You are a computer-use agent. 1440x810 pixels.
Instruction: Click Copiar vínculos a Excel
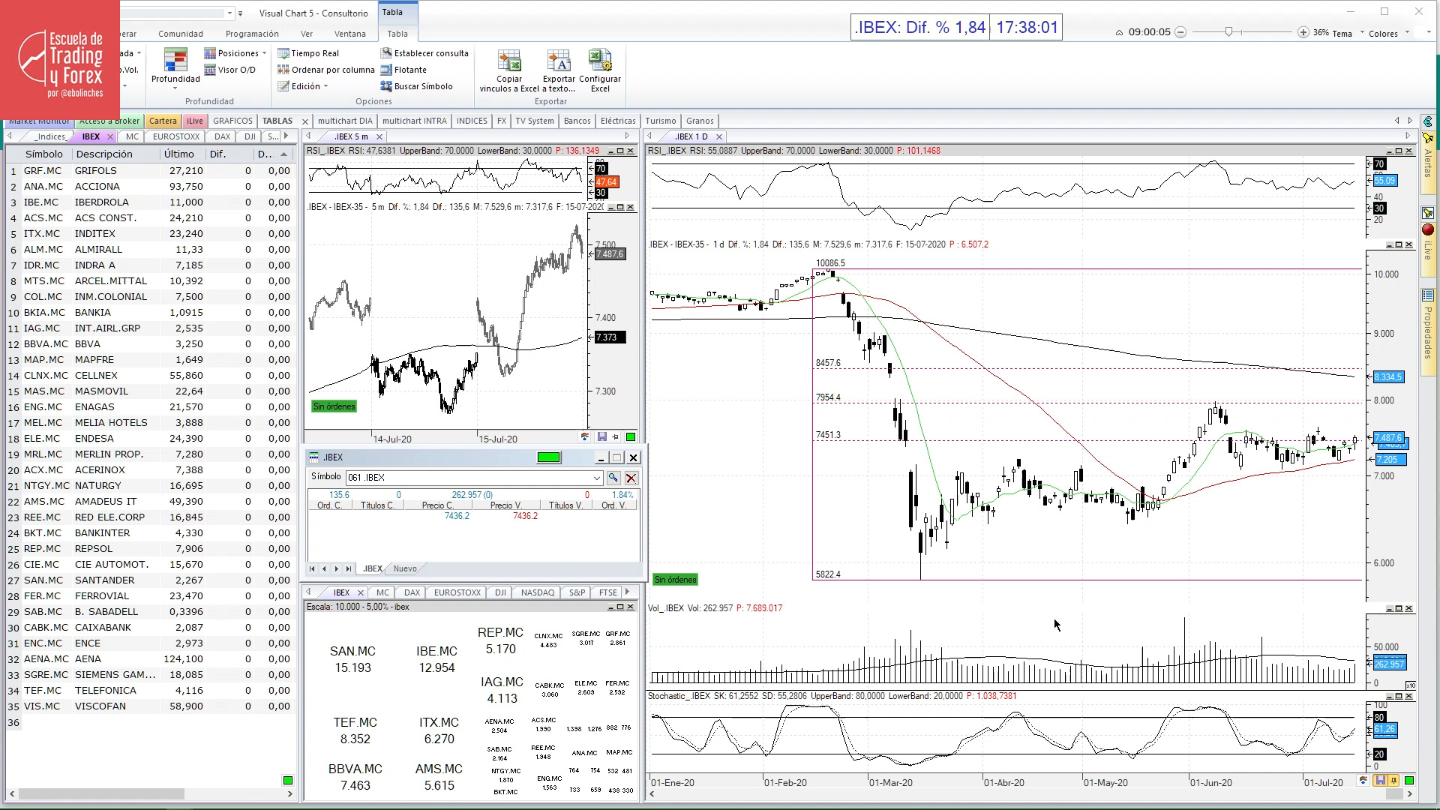click(x=509, y=71)
